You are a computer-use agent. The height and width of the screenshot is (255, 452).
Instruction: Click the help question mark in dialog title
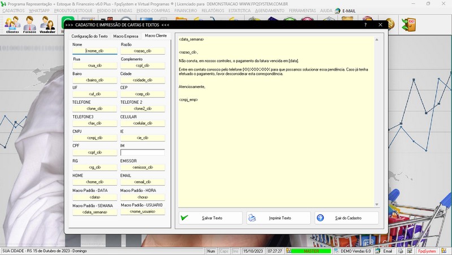tap(365, 25)
